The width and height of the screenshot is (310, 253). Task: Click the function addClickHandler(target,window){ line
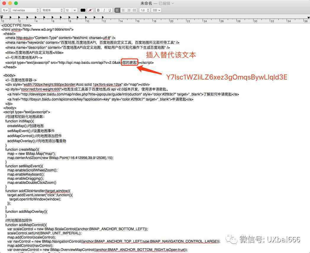(x=38, y=191)
